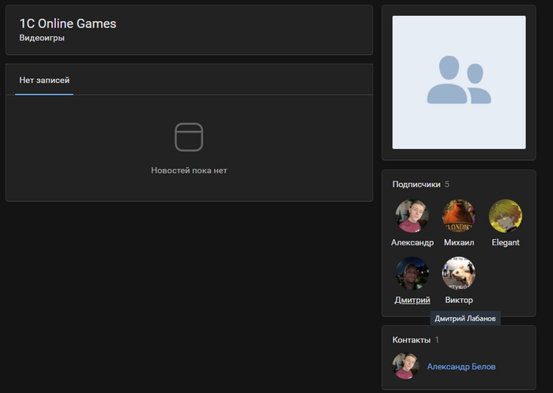The height and width of the screenshot is (393, 553).
Task: Open Elegant's subscriber avatar
Action: (x=505, y=215)
